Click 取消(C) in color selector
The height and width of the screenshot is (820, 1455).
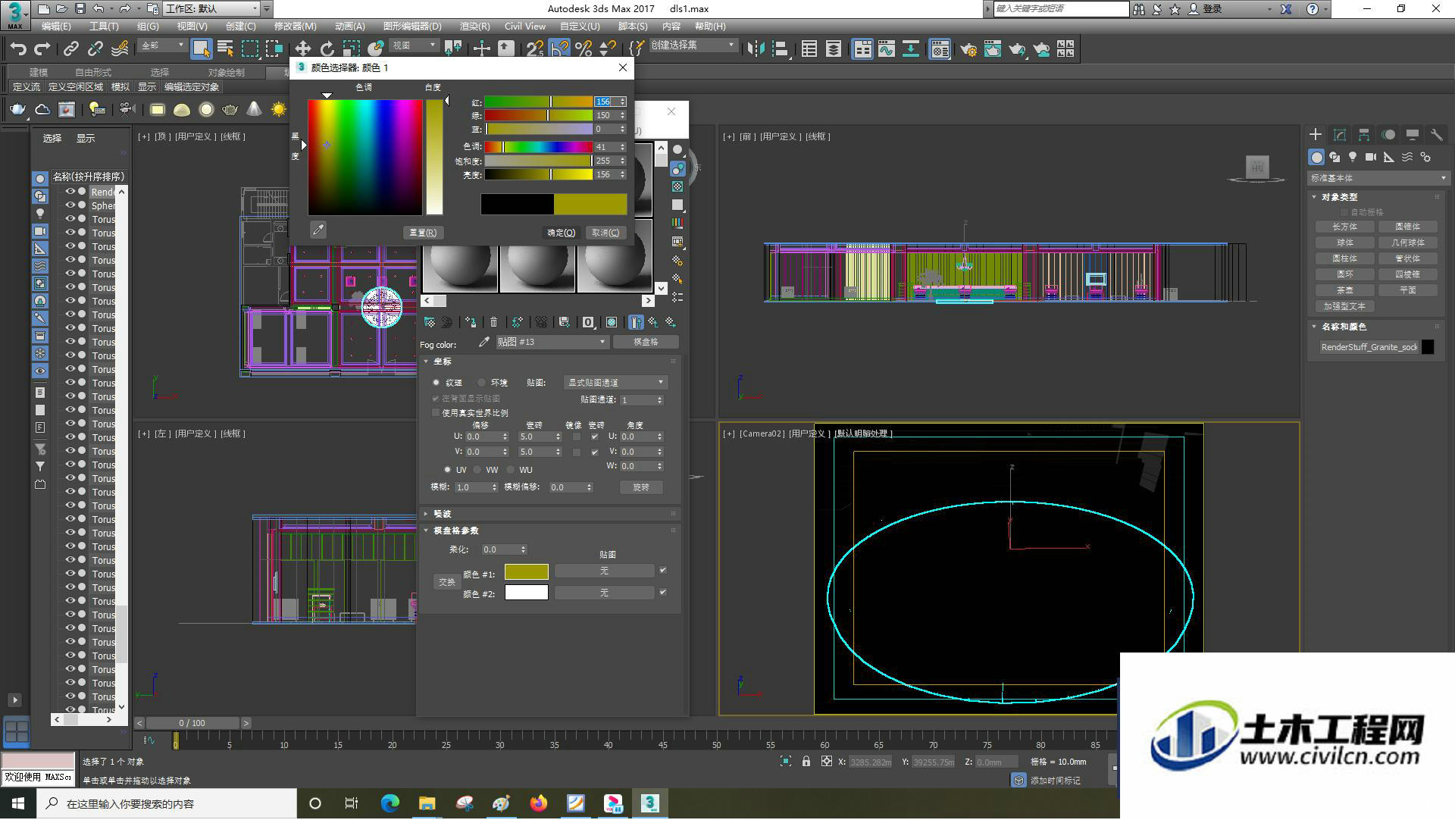(x=605, y=233)
